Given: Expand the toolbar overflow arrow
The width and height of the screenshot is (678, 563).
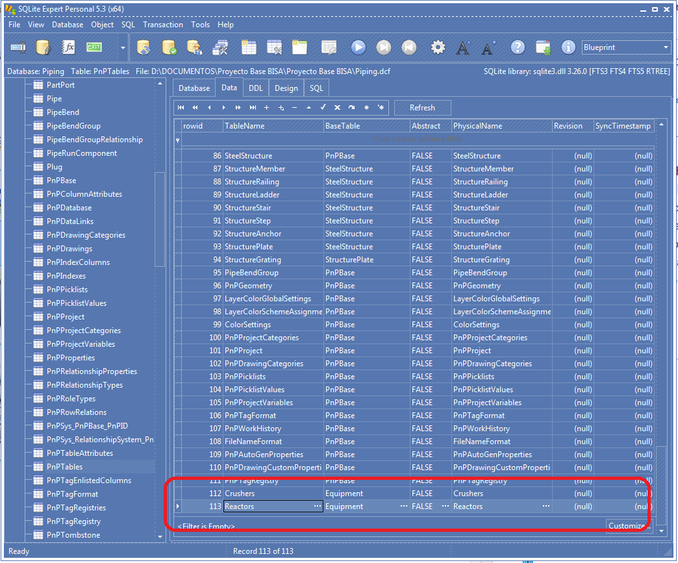Looking at the screenshot, I should click(x=123, y=47).
